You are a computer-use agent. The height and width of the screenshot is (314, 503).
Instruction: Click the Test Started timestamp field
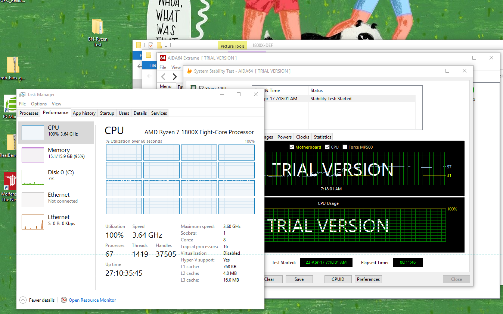326,263
